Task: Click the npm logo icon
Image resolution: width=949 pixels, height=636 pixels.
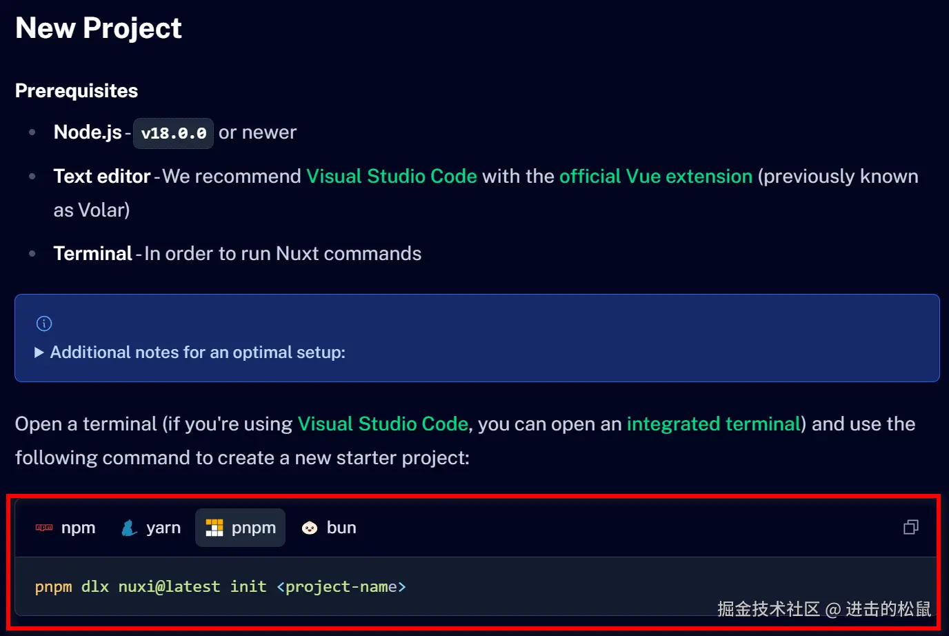Action: coord(43,527)
